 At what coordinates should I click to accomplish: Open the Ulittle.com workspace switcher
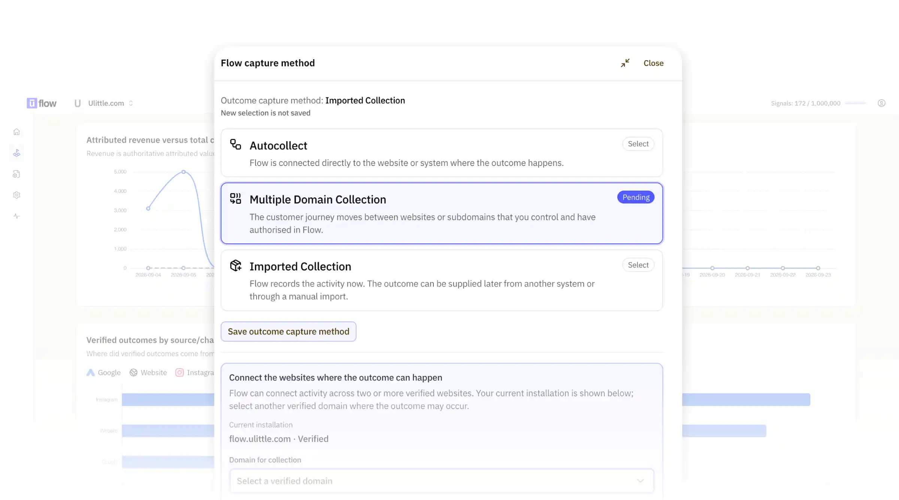111,103
